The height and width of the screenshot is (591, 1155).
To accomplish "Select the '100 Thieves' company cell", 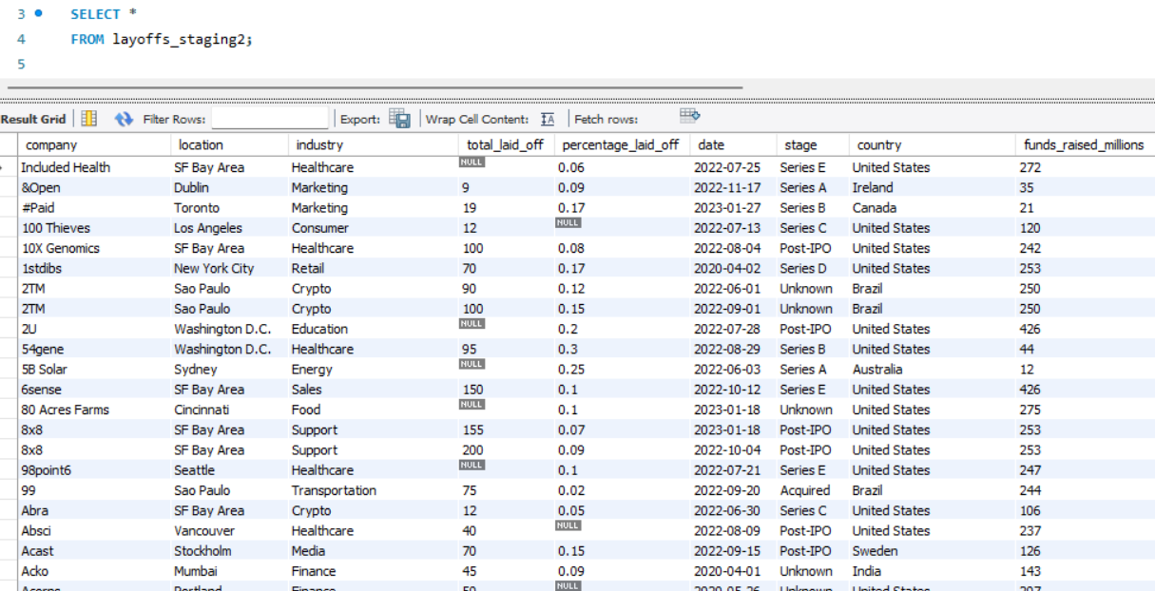I will tap(94, 228).
